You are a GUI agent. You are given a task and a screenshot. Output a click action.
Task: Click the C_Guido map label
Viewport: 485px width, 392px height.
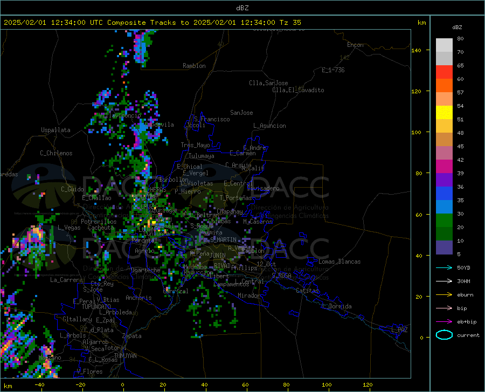coord(72,189)
